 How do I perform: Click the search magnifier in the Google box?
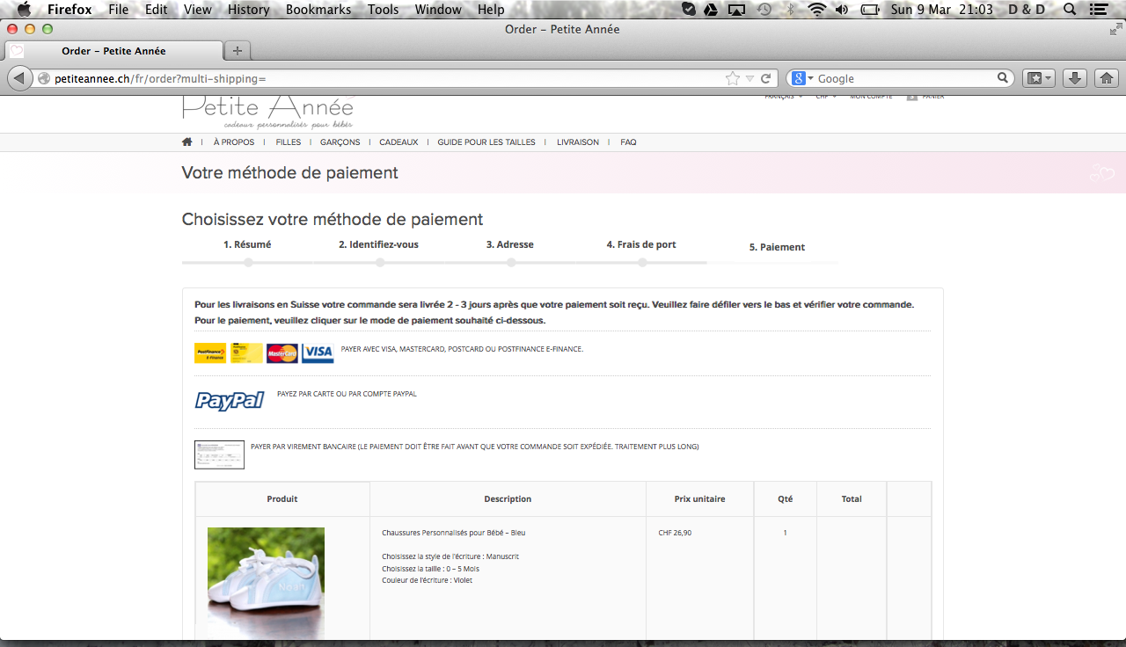(x=1002, y=78)
